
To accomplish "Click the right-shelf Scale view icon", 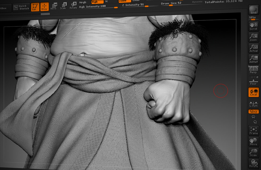I will coord(253,153).
